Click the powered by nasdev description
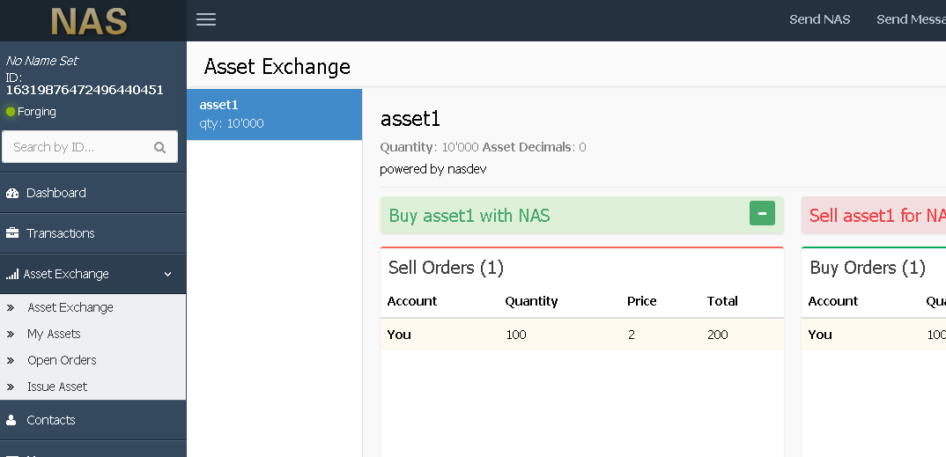 [433, 169]
